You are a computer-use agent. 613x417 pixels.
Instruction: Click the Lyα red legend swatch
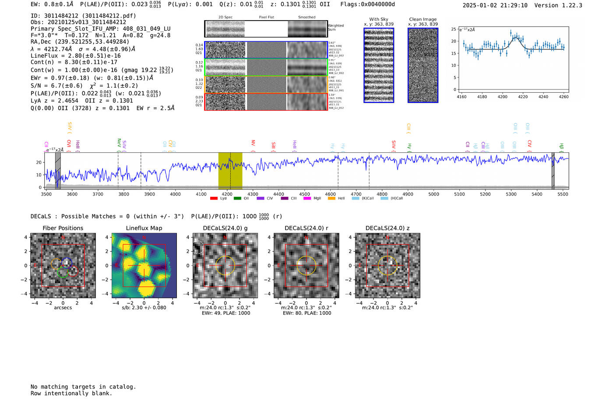214,198
